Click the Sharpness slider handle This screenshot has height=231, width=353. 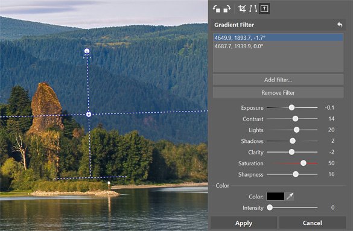tap(296, 174)
